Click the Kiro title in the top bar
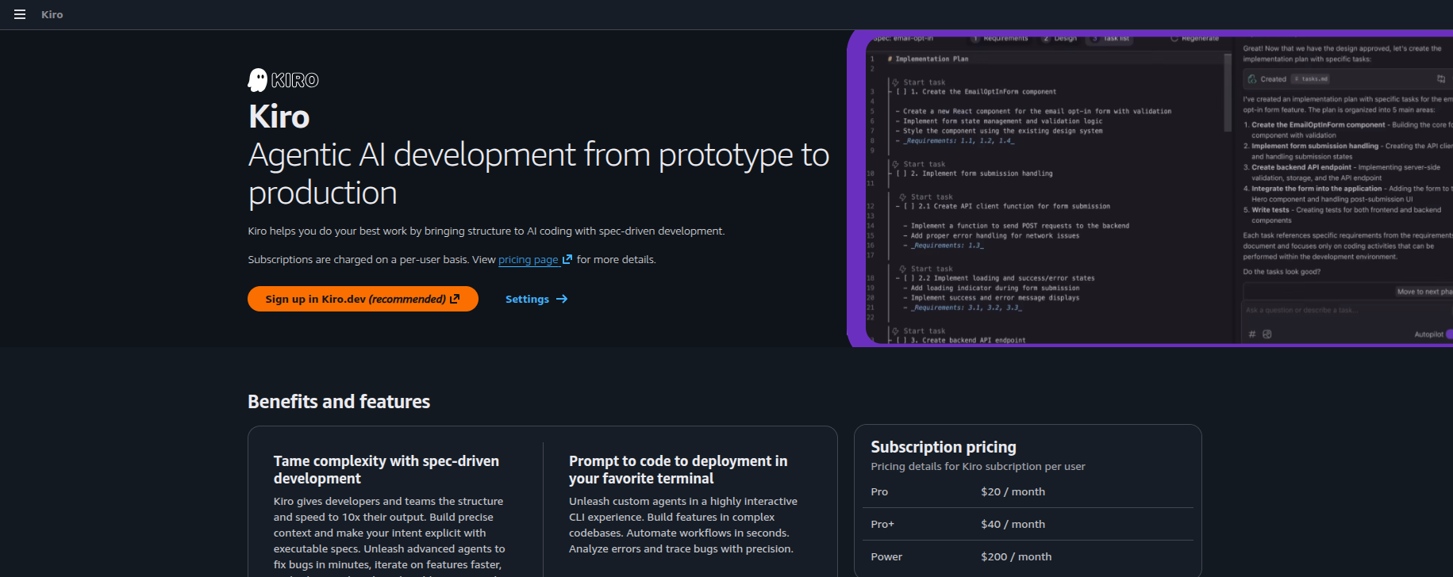 point(52,14)
